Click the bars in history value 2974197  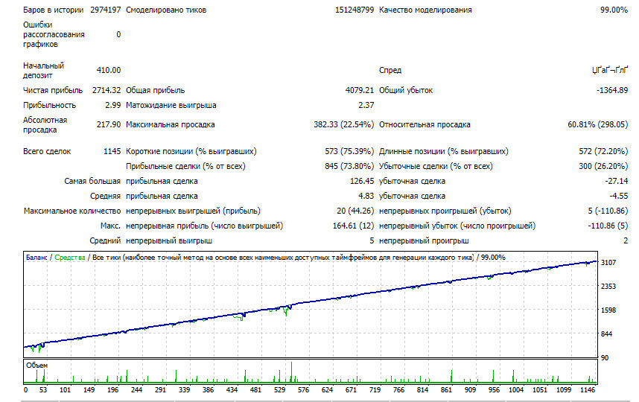coord(106,10)
